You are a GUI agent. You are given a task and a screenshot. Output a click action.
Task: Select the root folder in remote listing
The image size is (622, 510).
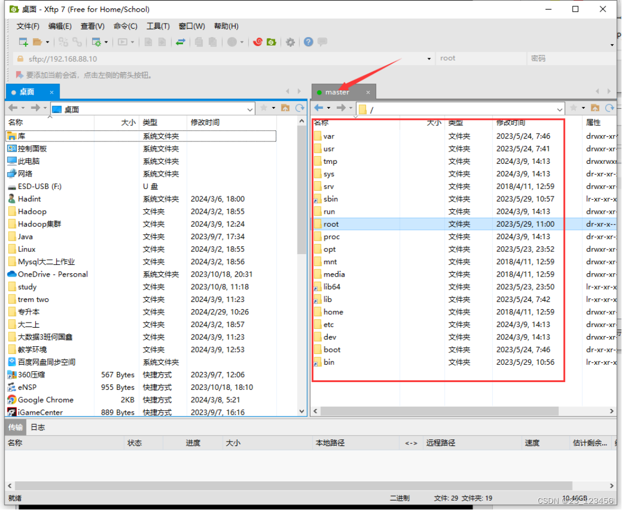[331, 224]
